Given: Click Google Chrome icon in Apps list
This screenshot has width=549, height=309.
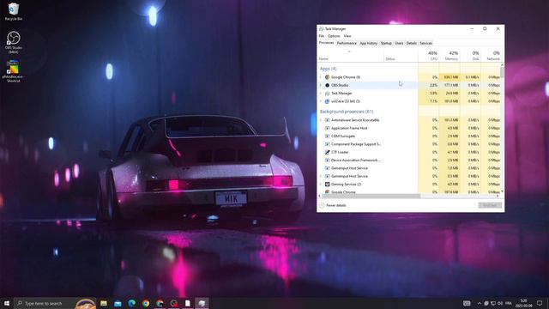Looking at the screenshot, I should coord(327,77).
